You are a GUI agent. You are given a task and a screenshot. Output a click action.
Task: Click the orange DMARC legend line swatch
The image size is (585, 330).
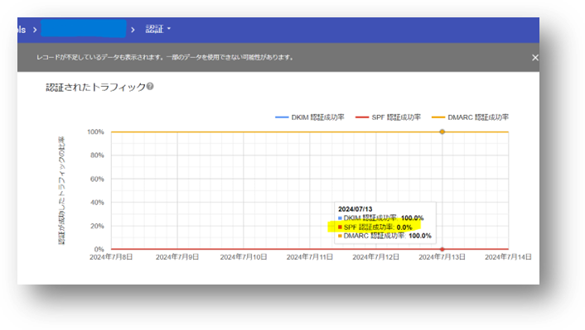click(438, 117)
